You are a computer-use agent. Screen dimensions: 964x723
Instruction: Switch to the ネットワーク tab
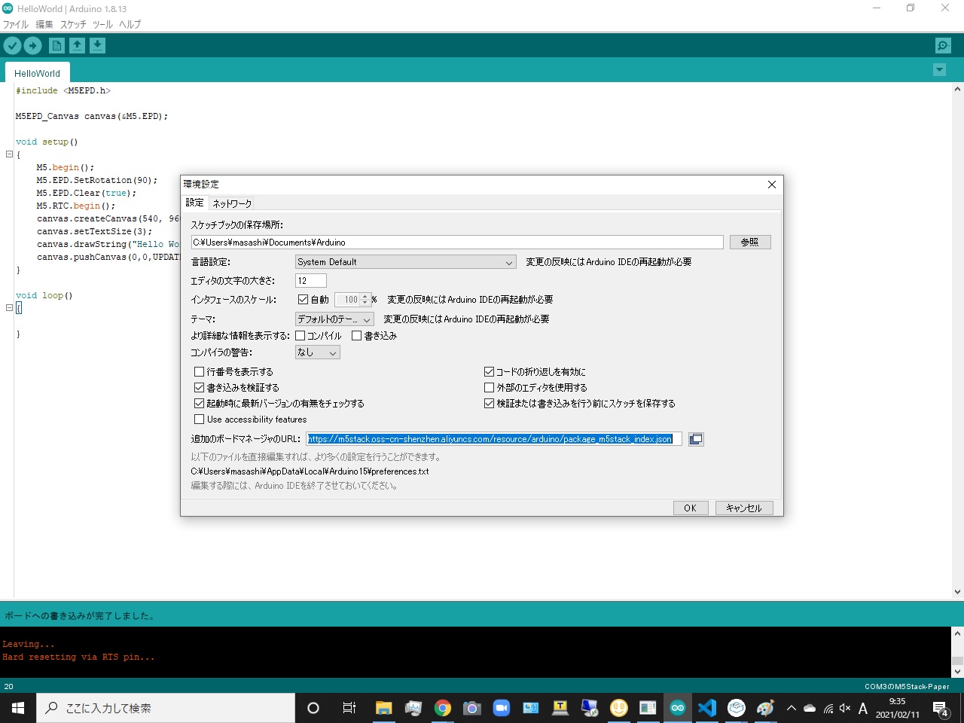[x=232, y=203]
